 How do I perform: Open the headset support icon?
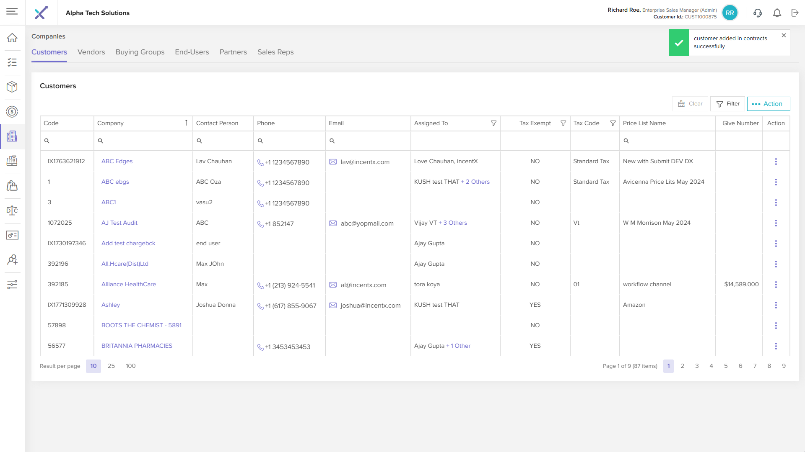758,13
